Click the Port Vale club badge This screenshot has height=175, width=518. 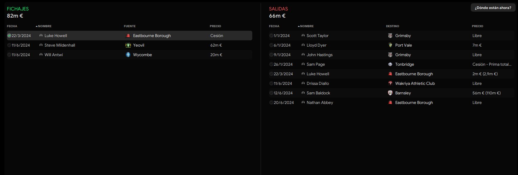coord(390,45)
